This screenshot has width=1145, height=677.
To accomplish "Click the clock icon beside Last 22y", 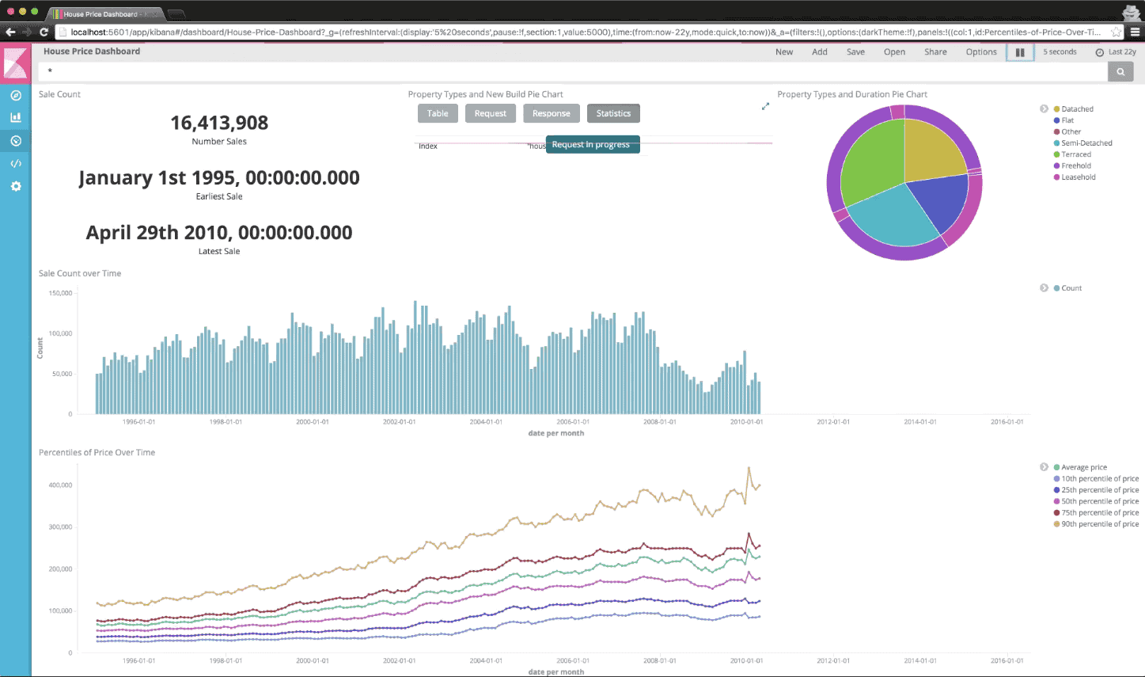I will tap(1100, 52).
